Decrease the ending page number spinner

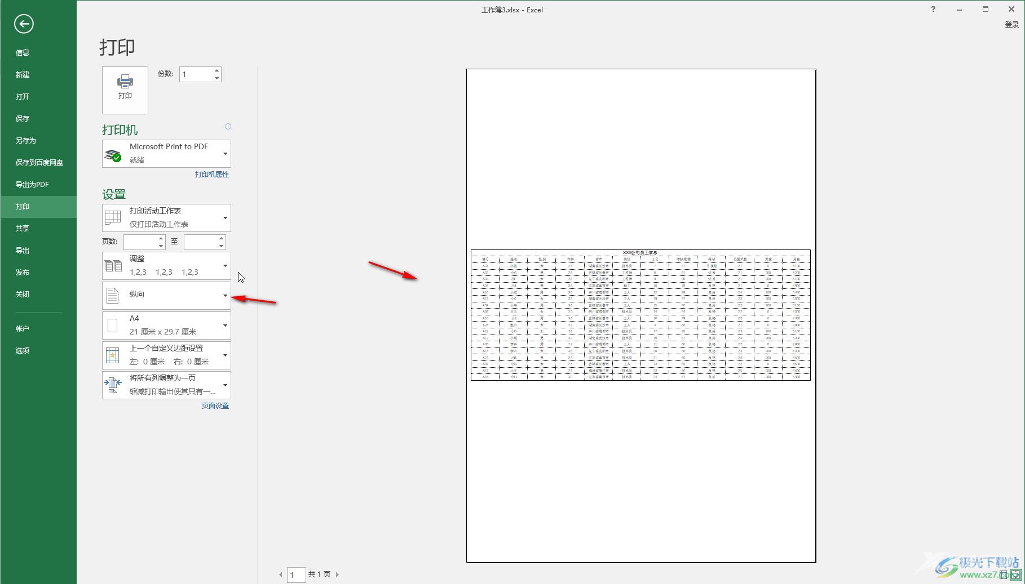point(221,246)
